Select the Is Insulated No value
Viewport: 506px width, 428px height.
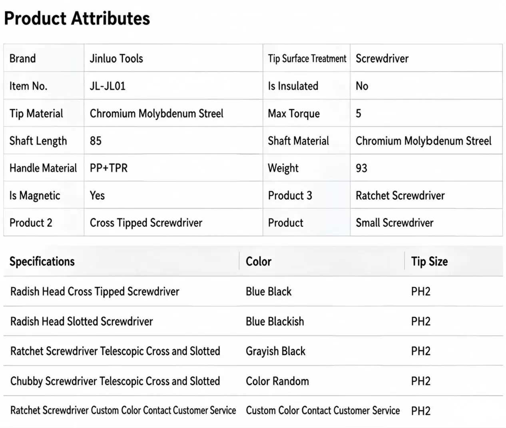coord(362,86)
